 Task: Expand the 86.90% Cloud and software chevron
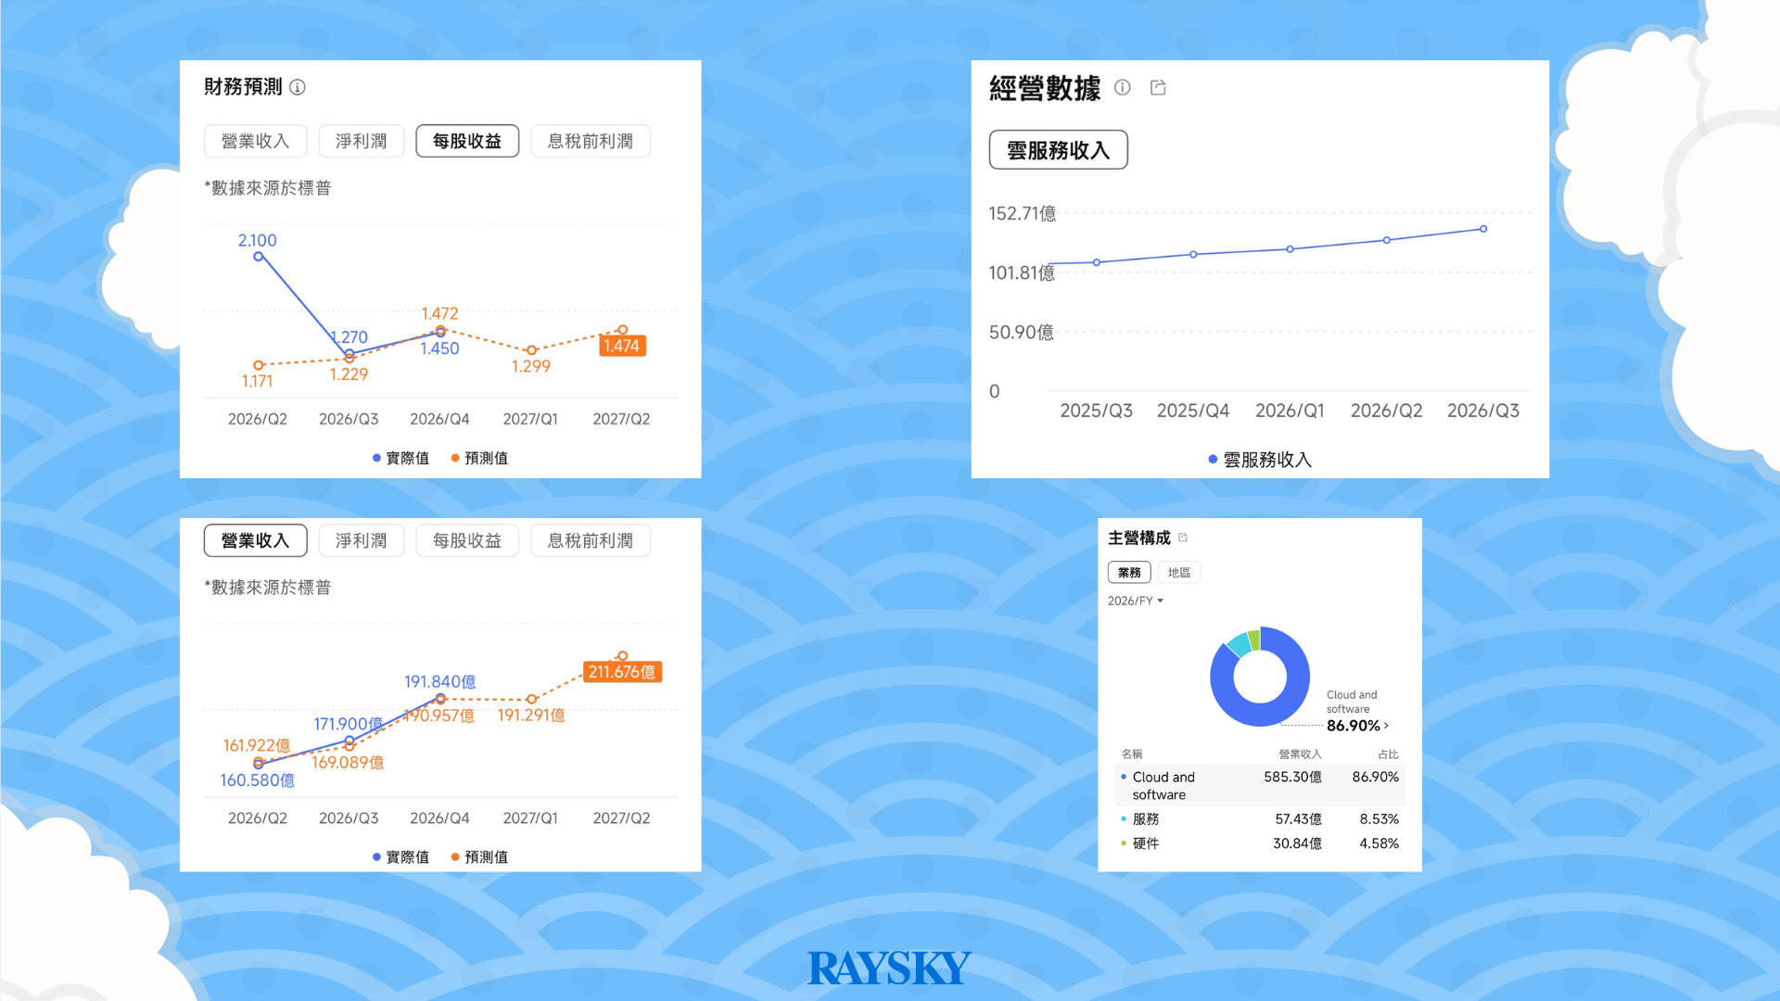(x=1386, y=726)
